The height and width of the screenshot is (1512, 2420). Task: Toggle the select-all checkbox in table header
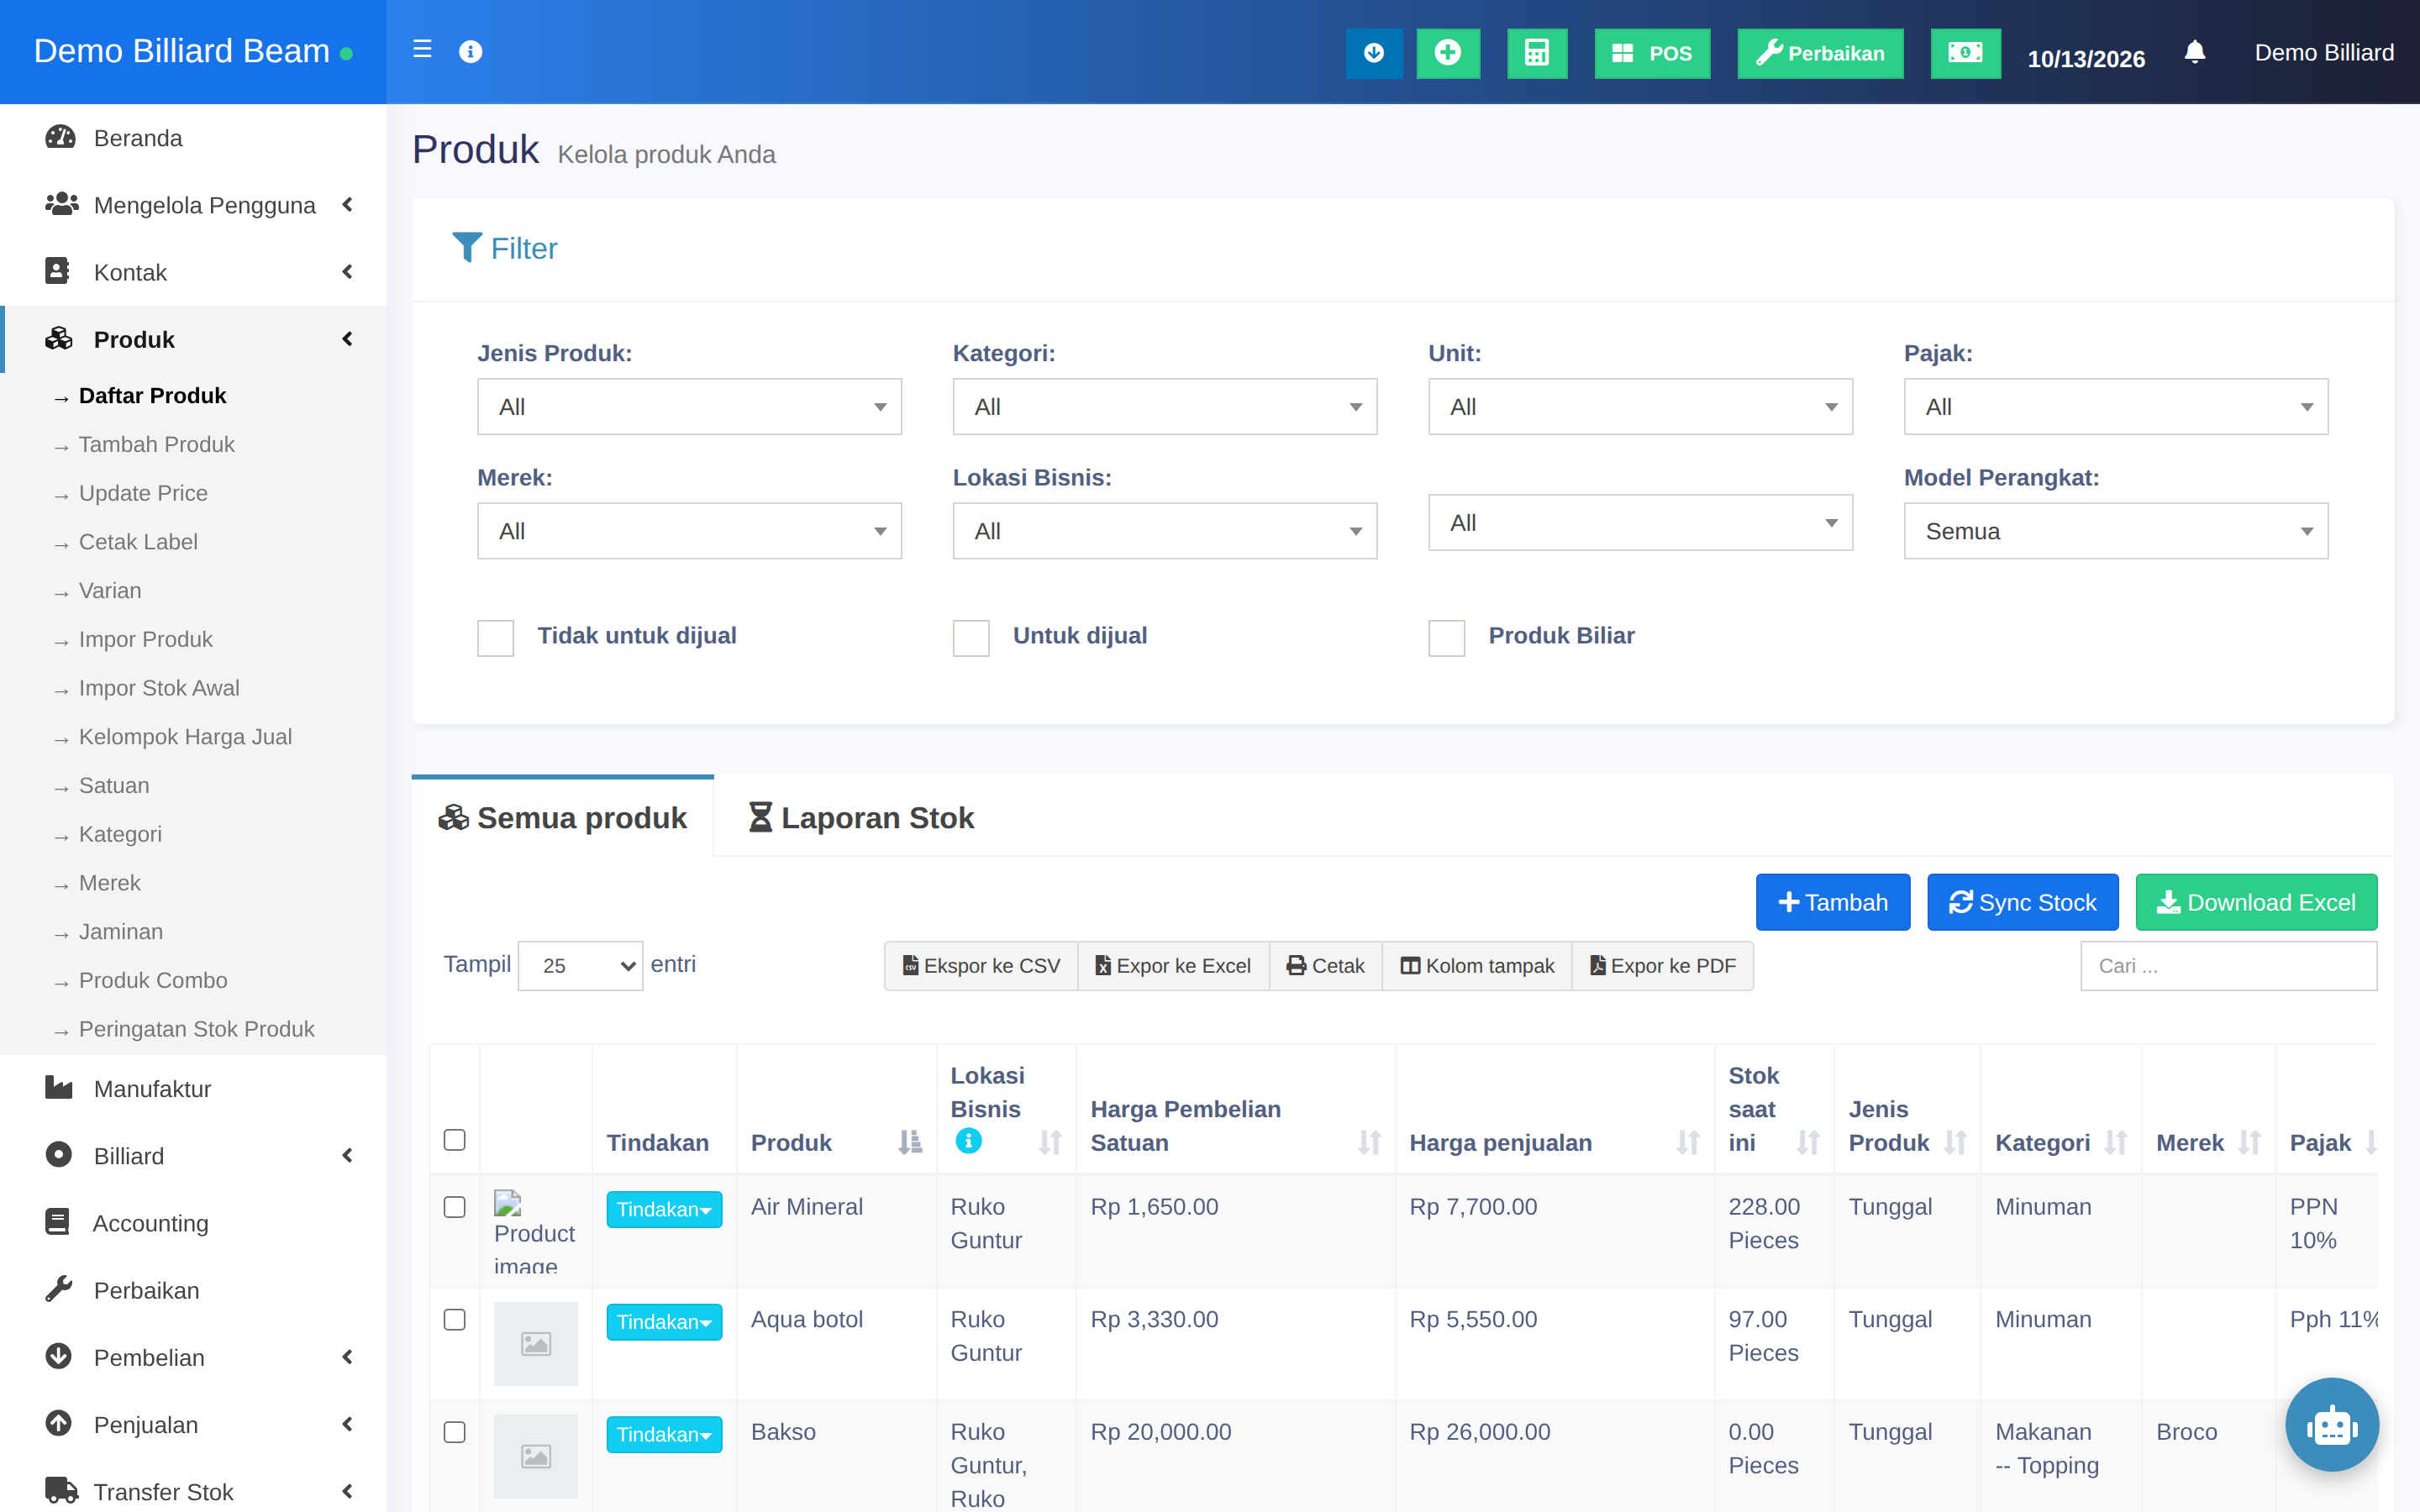tap(455, 1140)
